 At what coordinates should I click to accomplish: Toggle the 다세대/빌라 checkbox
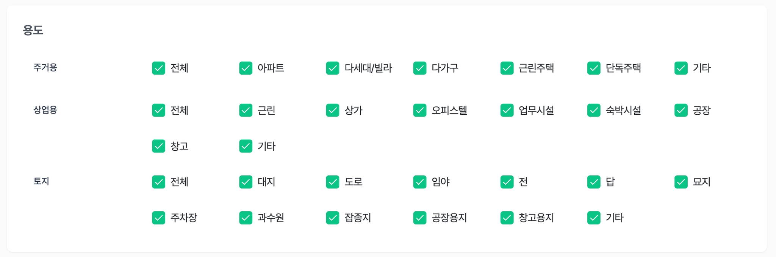click(332, 68)
